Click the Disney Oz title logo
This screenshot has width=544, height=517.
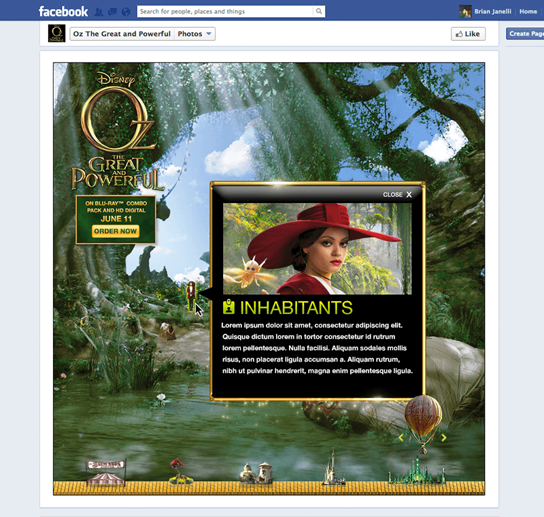pyautogui.click(x=118, y=132)
